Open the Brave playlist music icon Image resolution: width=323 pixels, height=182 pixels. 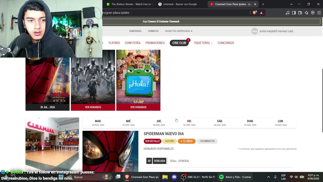click(287, 13)
